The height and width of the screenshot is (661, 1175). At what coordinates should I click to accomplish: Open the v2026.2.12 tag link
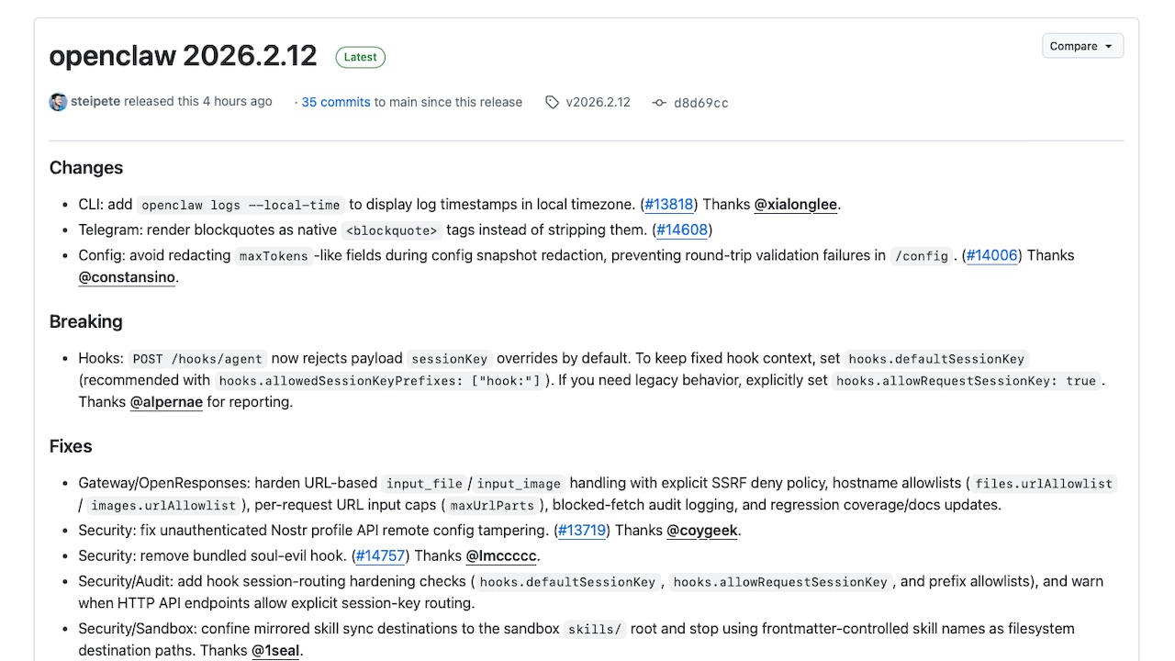pyautogui.click(x=598, y=103)
